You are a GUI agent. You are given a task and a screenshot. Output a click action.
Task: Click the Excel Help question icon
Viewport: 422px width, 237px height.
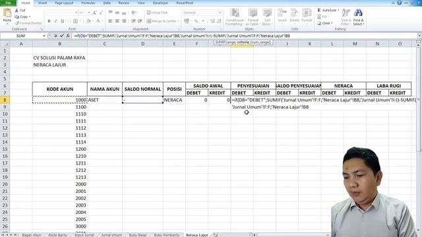(x=400, y=3)
